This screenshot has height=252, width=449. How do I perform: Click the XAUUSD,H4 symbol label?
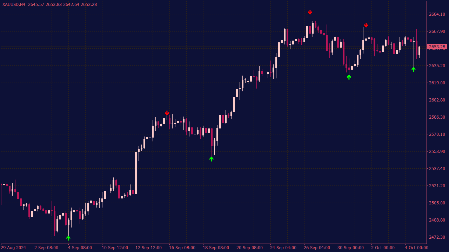14,5
